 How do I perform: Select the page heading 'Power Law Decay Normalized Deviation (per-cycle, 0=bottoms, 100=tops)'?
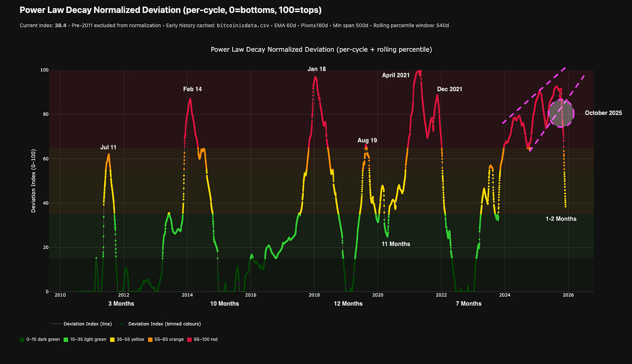click(x=171, y=10)
